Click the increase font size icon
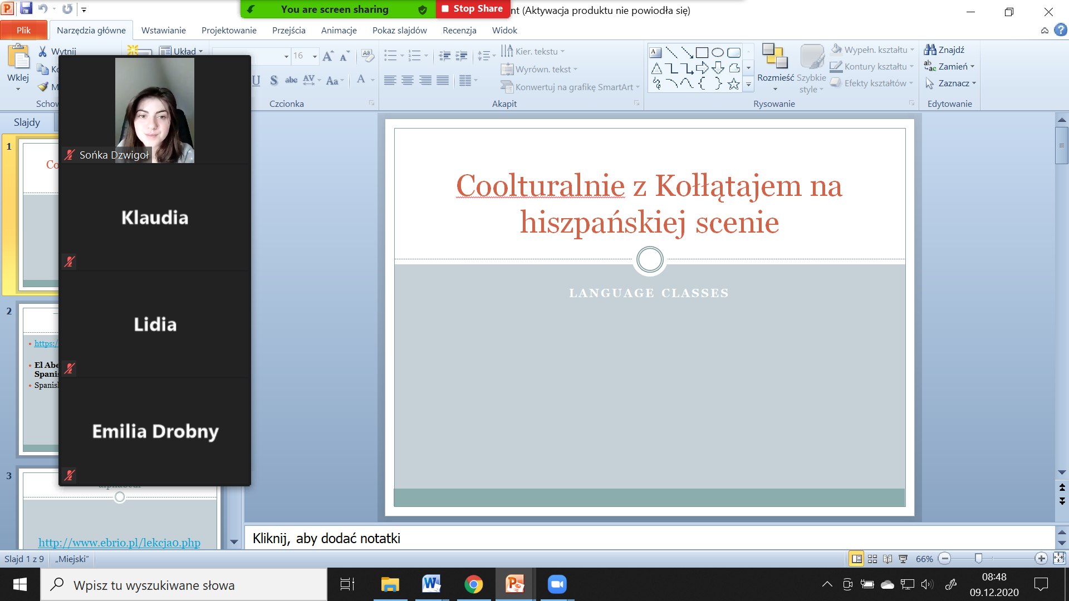Screen dimensions: 1069x601 pos(328,56)
